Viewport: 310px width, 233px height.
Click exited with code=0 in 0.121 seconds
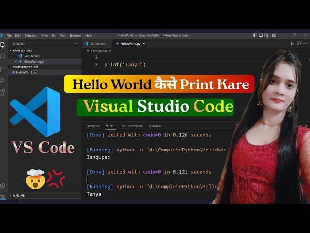point(159,172)
